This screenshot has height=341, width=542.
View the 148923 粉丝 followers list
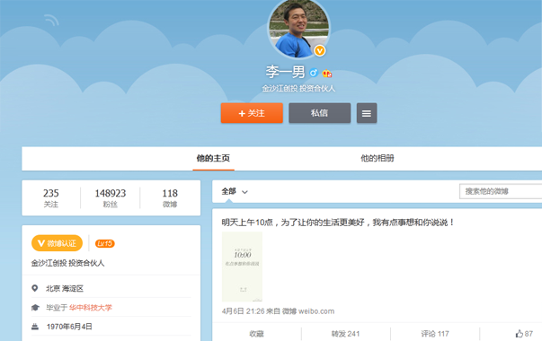111,197
